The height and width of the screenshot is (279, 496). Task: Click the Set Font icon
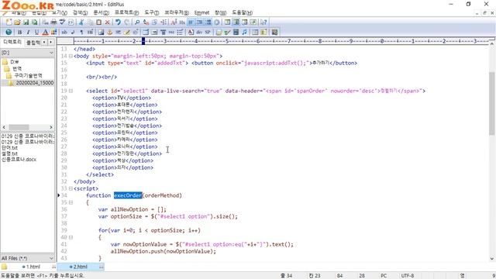(174, 22)
